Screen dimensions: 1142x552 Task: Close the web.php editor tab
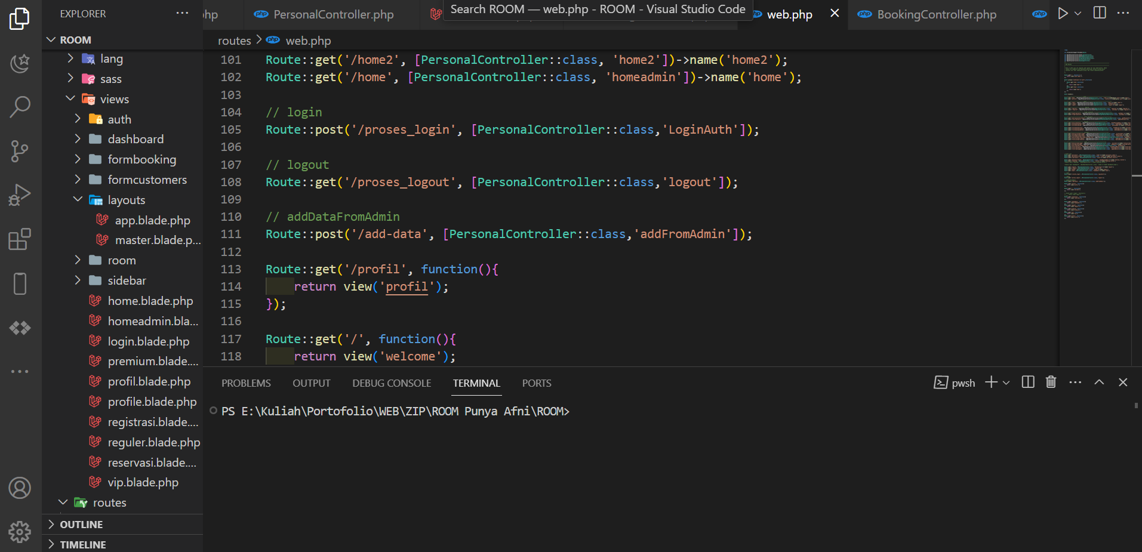[835, 13]
